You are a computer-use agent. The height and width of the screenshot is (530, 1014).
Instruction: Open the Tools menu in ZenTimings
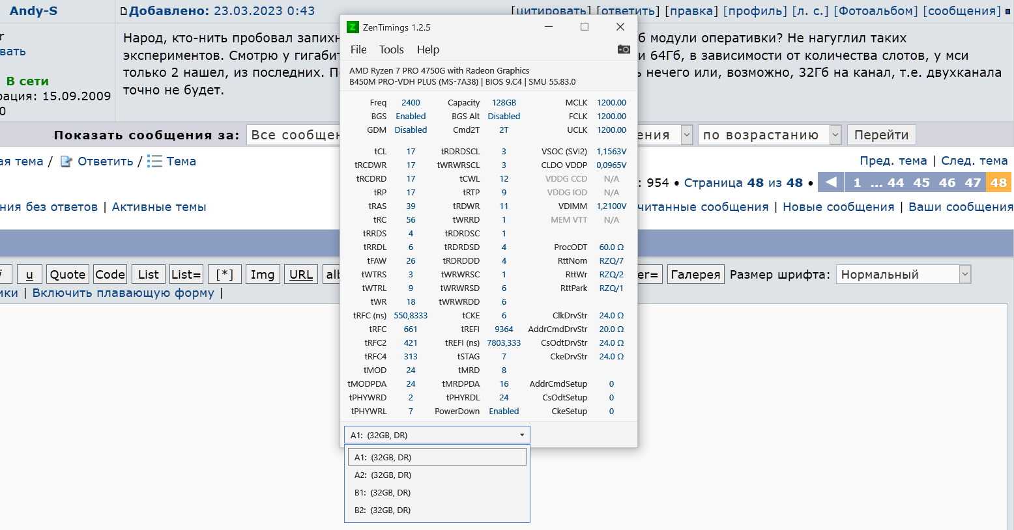[x=392, y=49]
